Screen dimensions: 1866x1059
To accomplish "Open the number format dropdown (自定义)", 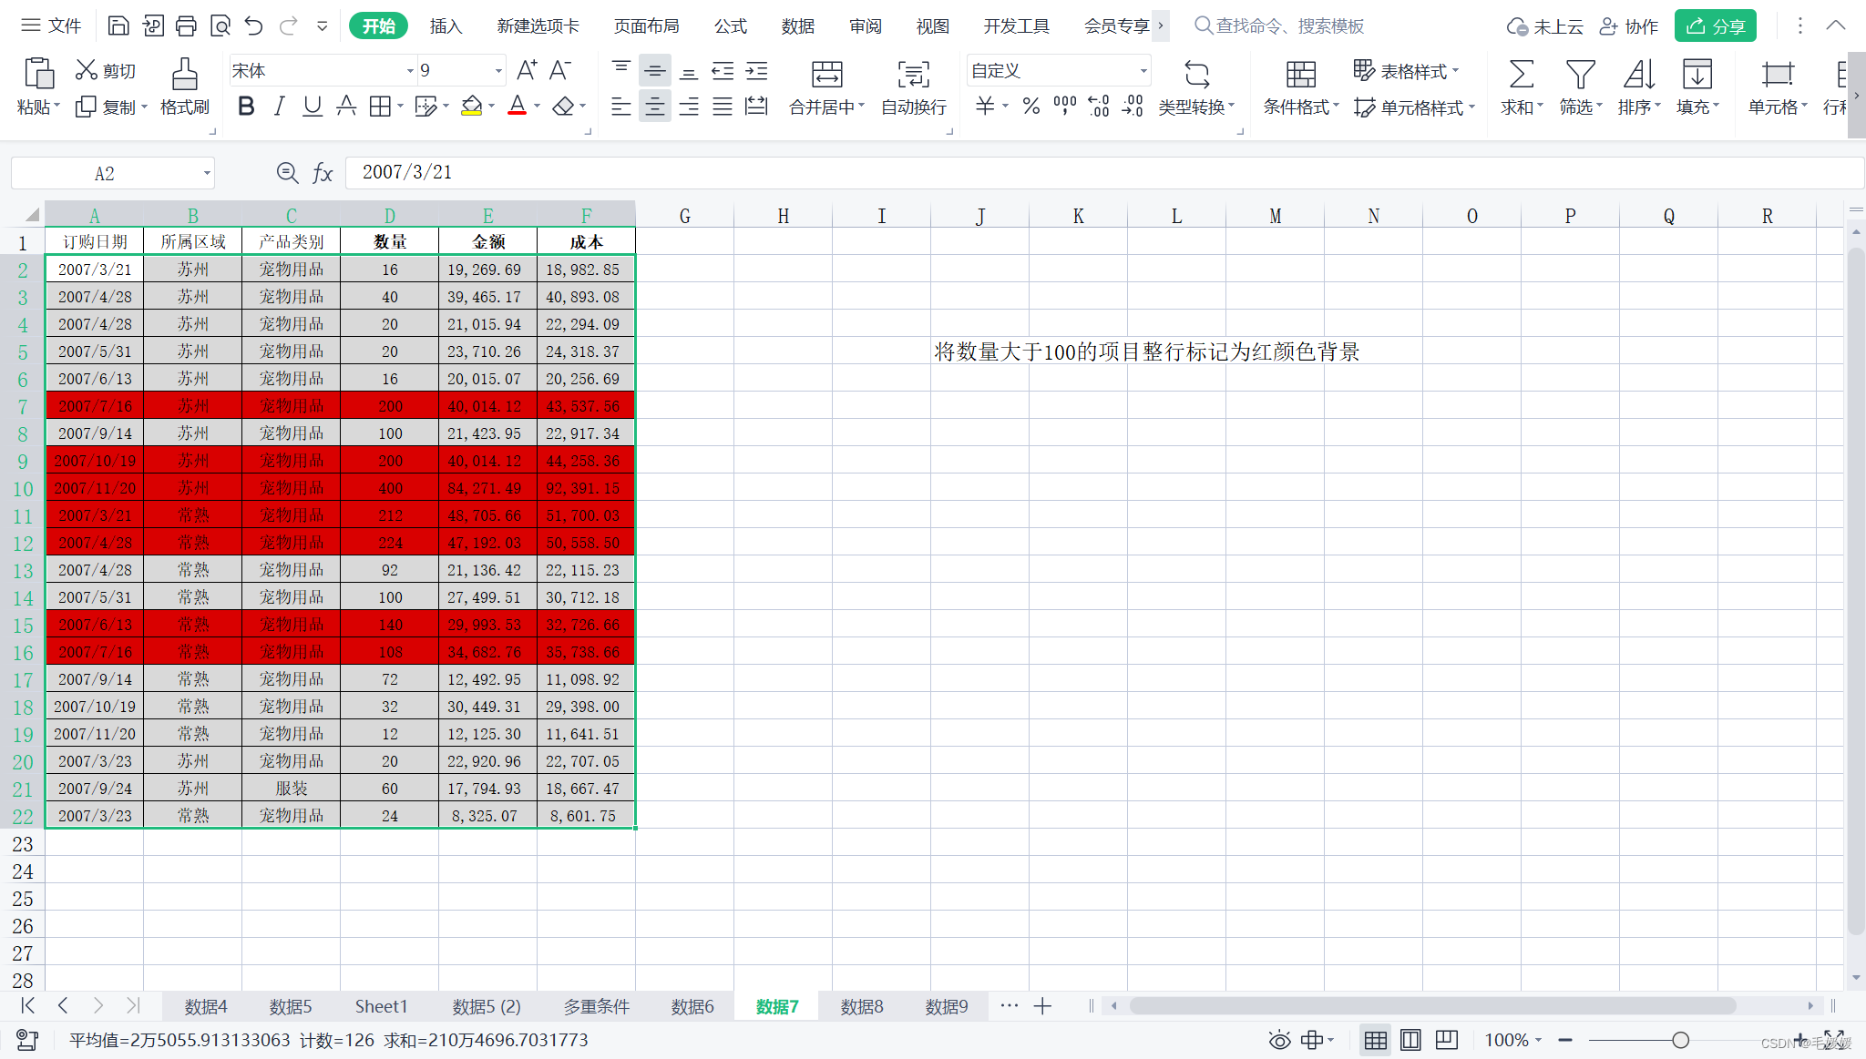I will click(x=1143, y=71).
